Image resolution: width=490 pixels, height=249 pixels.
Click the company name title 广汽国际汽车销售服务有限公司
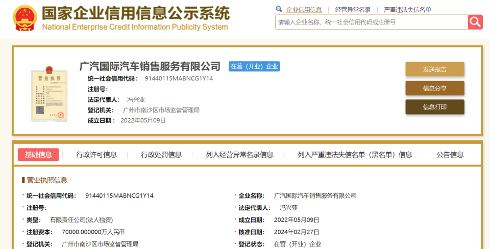point(150,66)
